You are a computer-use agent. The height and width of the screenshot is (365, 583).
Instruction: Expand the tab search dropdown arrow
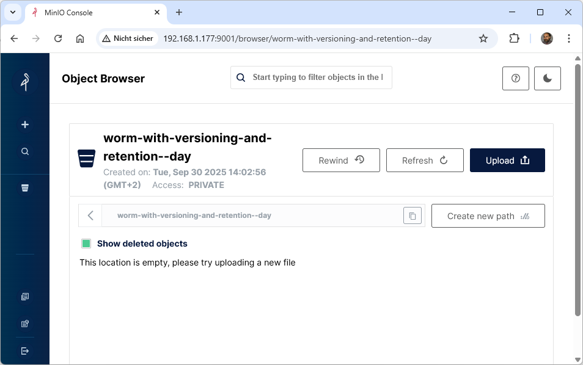(x=12, y=12)
